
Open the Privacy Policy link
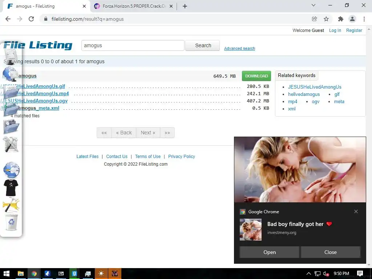(x=182, y=157)
